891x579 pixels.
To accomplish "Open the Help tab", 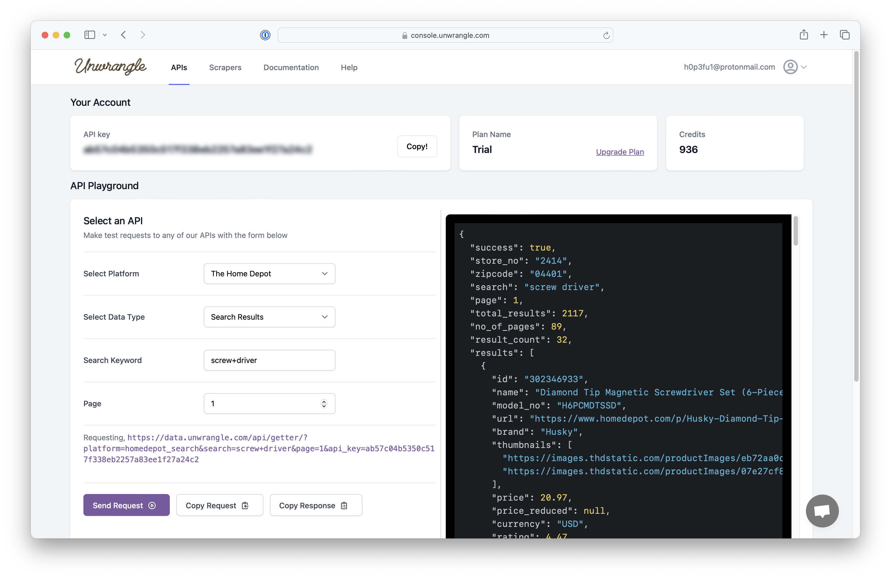I will pyautogui.click(x=349, y=67).
